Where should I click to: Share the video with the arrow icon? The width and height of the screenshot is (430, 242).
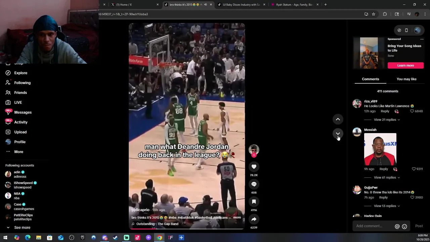click(254, 219)
